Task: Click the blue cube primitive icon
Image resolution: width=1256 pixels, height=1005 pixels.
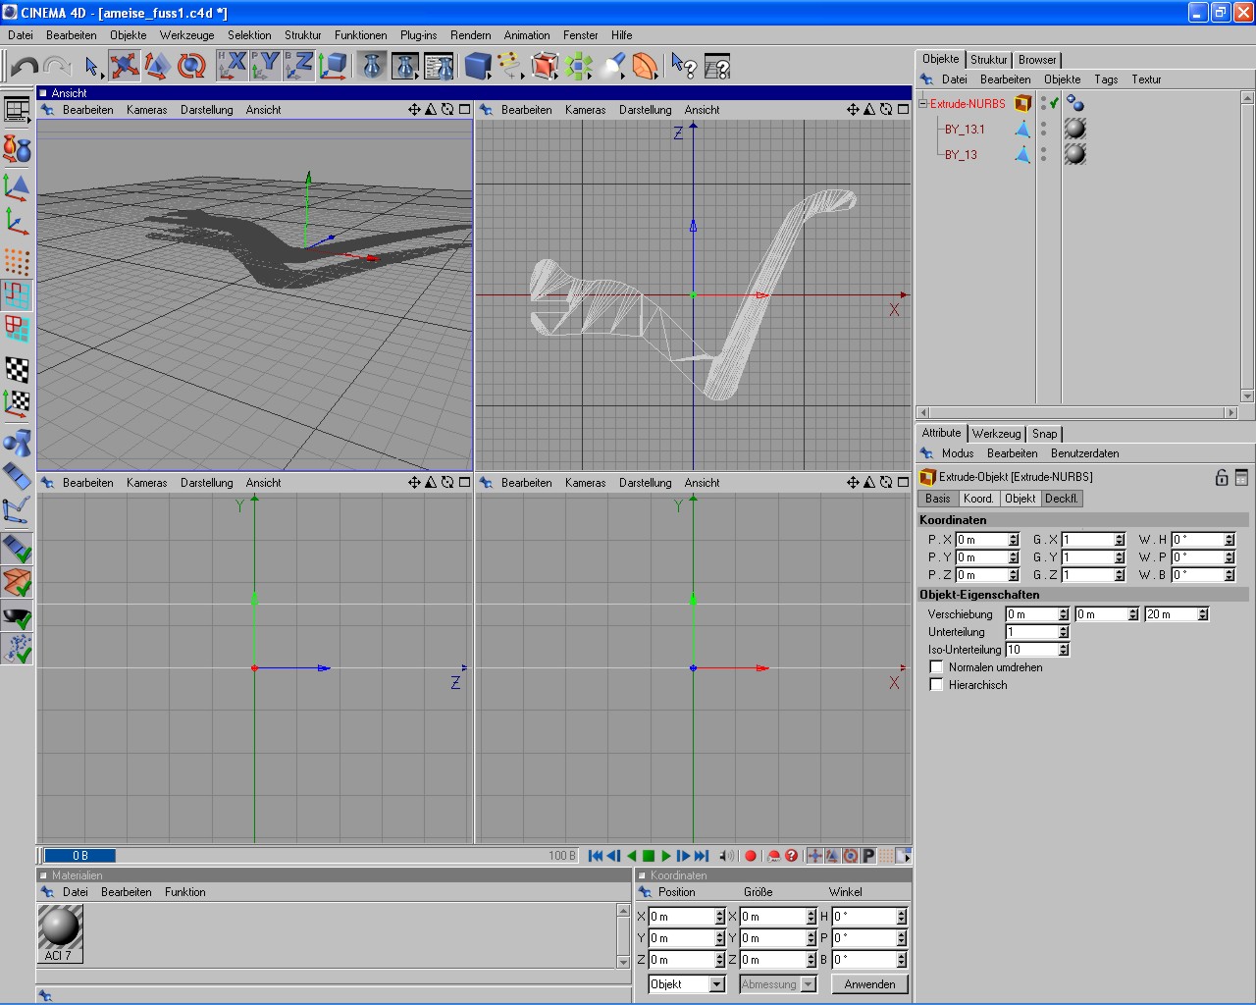Action: 477,66
